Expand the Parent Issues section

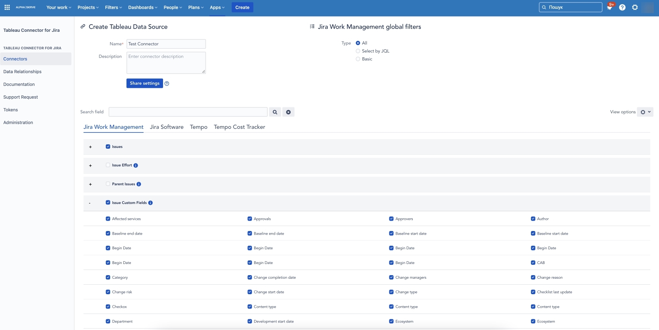point(90,184)
